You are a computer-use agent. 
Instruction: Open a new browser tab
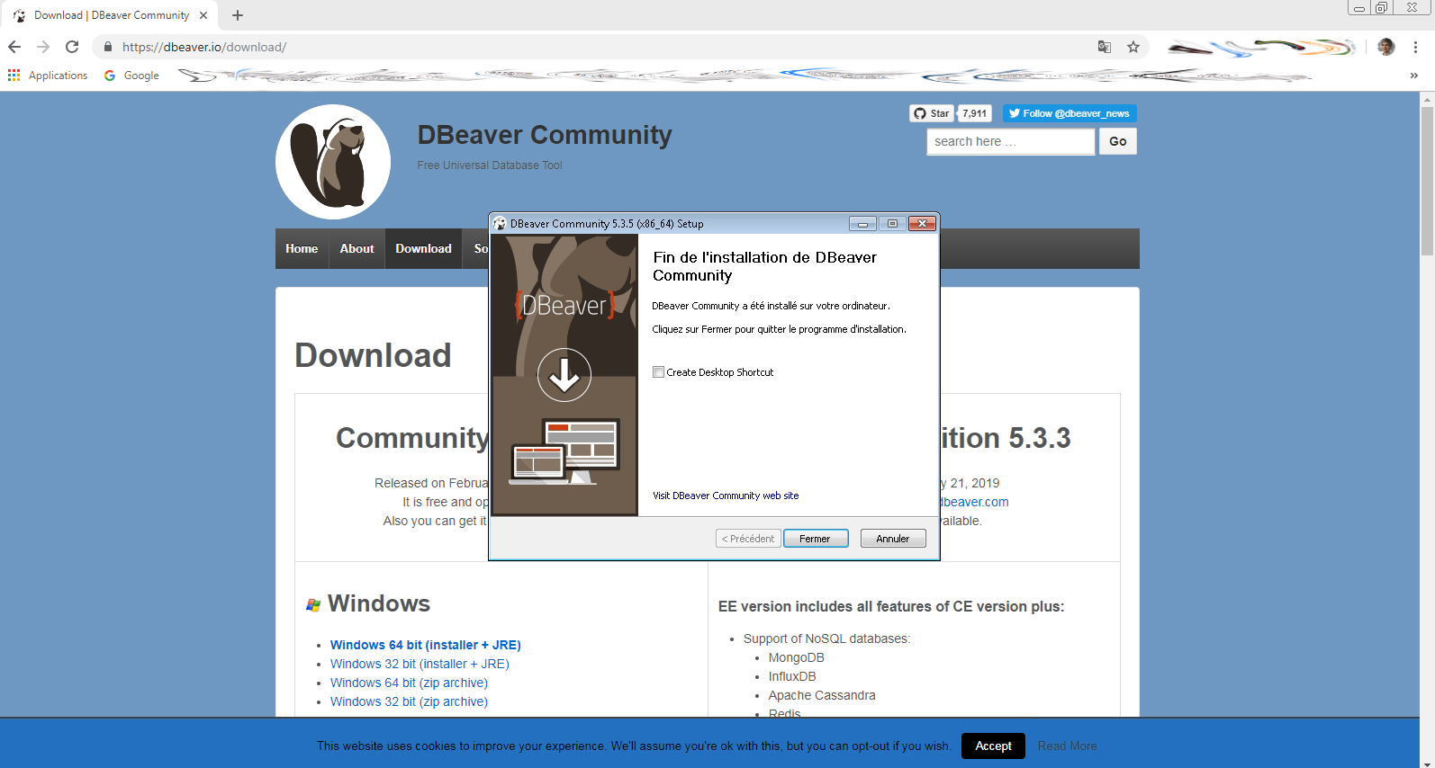pyautogui.click(x=238, y=15)
